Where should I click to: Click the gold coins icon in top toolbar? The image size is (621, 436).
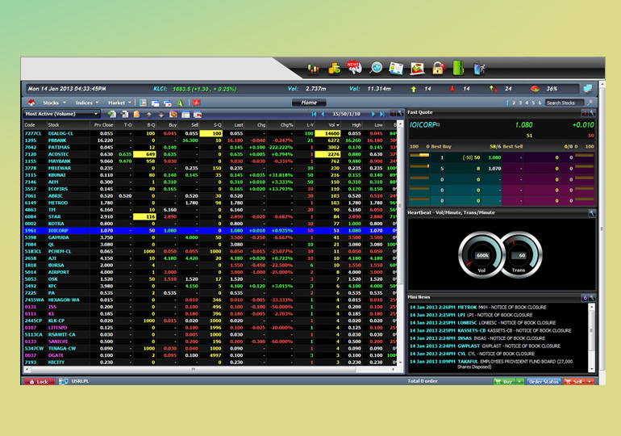(333, 69)
